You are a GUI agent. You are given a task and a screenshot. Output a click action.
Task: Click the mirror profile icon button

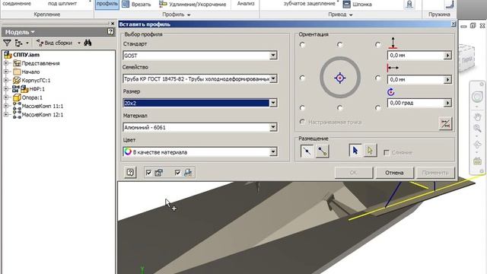(x=445, y=123)
